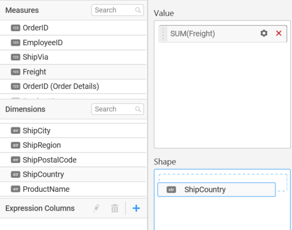Select the ShipRegion dimension
The height and width of the screenshot is (230, 292).
pos(73,145)
